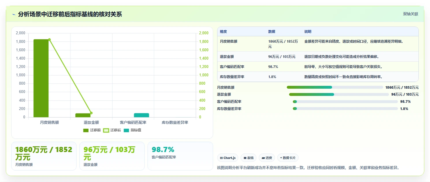Select the 数据卡片 tag chip
This screenshot has height=182, width=430.
click(x=288, y=158)
